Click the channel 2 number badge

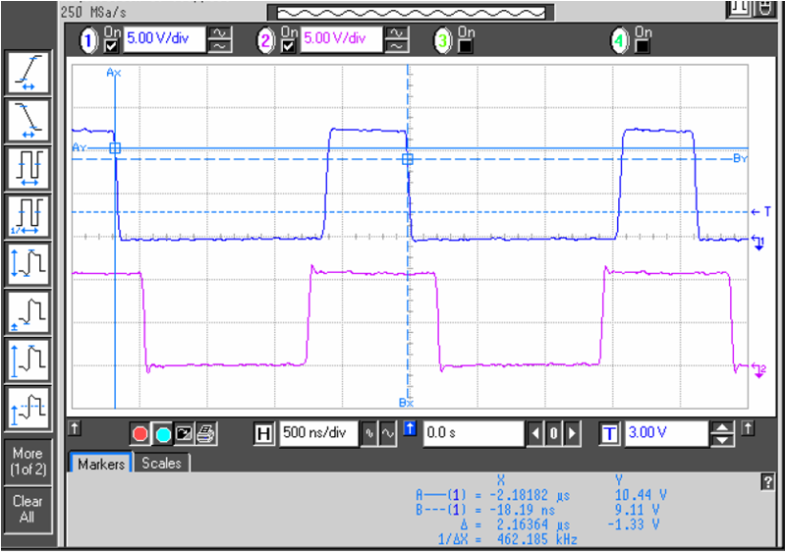(266, 40)
